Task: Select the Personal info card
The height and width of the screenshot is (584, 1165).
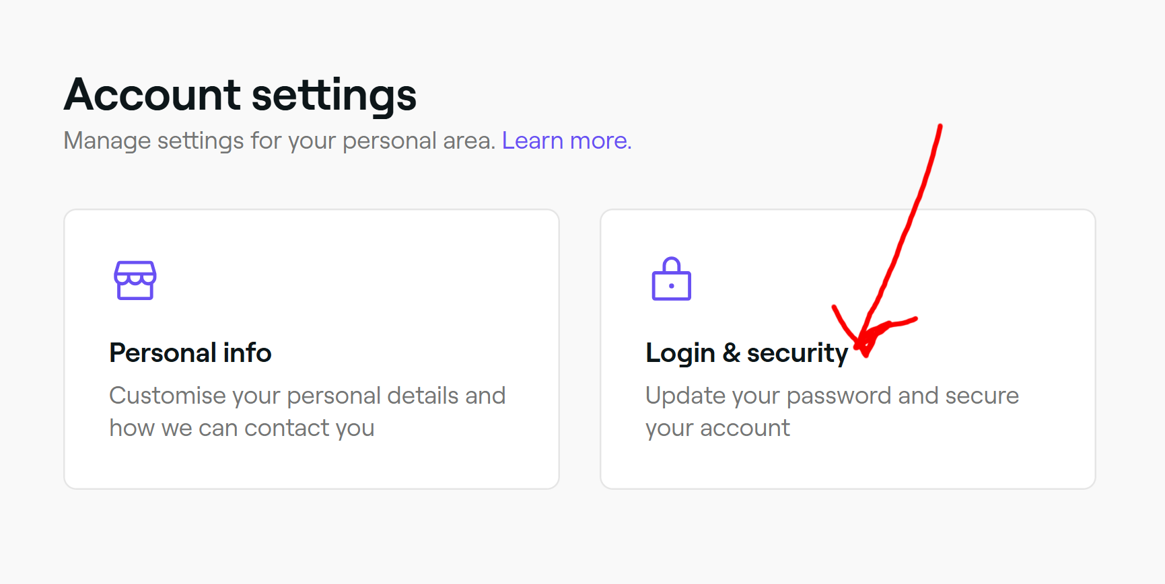Action: (312, 349)
